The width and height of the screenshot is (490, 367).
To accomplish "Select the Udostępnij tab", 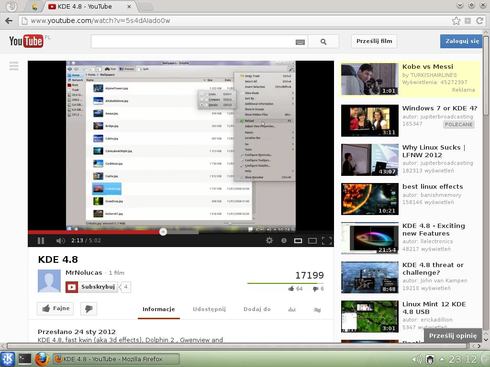I will (x=209, y=309).
